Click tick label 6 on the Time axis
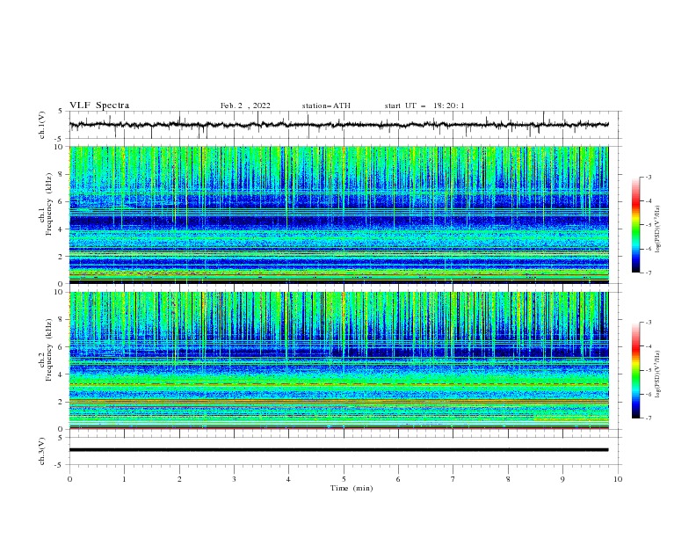Viewport: 696px width, 538px height. point(398,479)
